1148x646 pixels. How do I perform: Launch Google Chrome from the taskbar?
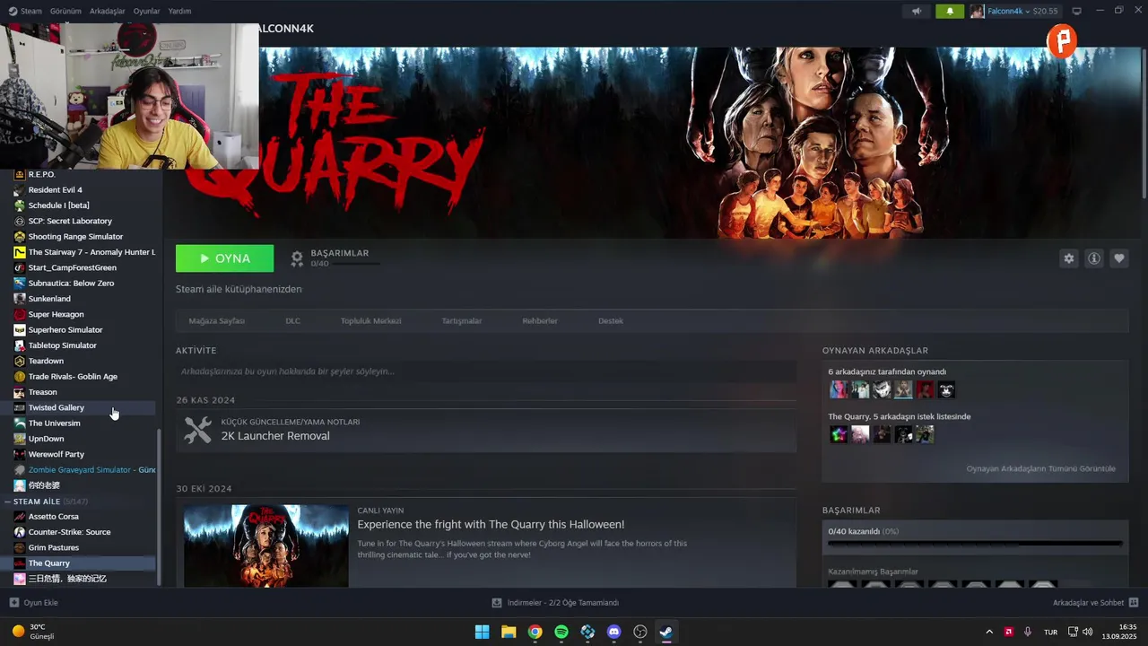535,632
